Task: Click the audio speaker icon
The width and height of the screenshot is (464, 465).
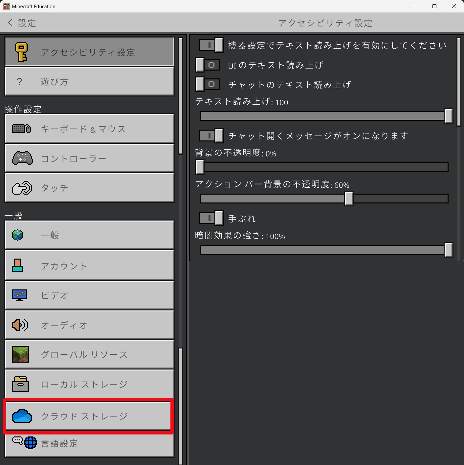Action: pyautogui.click(x=20, y=325)
